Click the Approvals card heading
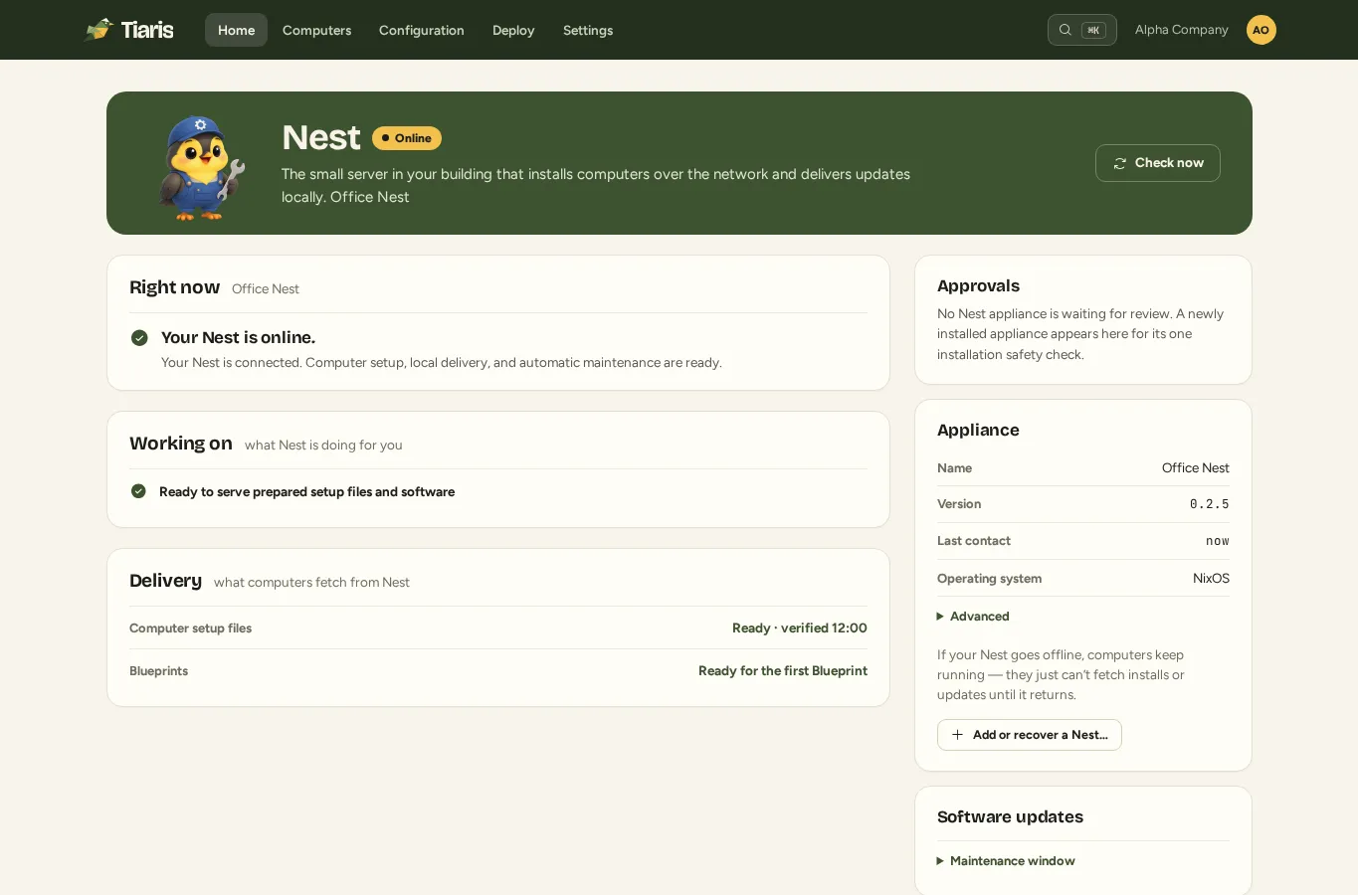This screenshot has width=1358, height=895. pos(978,286)
